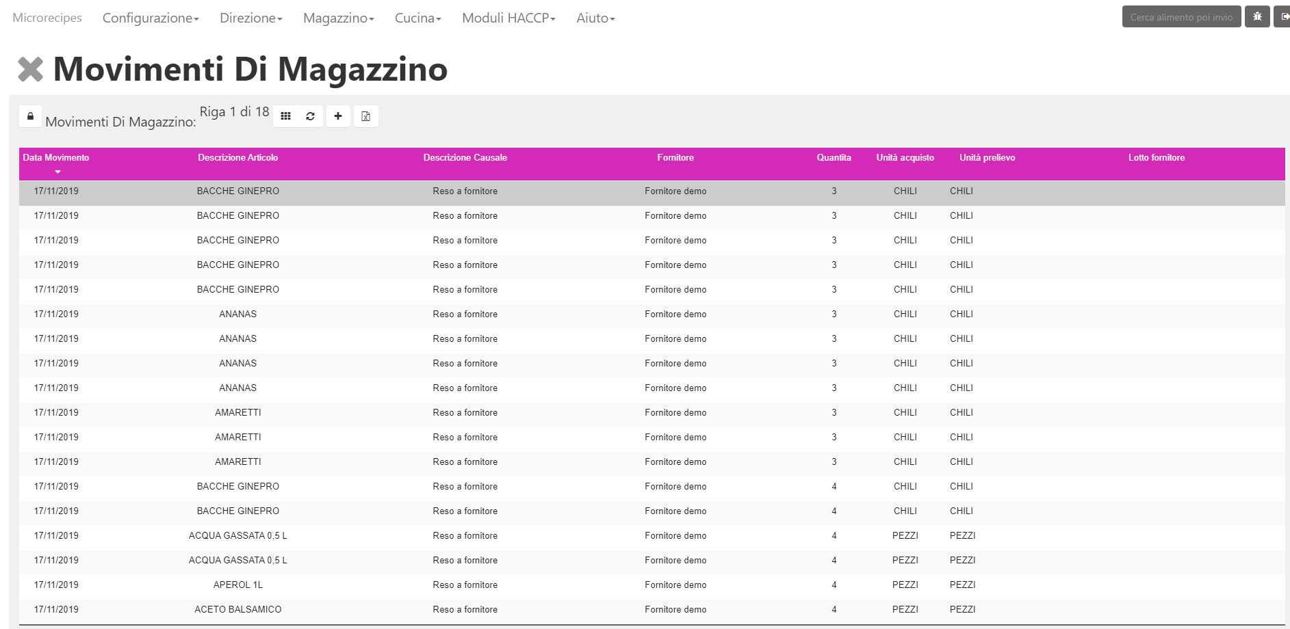Click quantity 4 in the APEROL 1L row

coord(834,585)
